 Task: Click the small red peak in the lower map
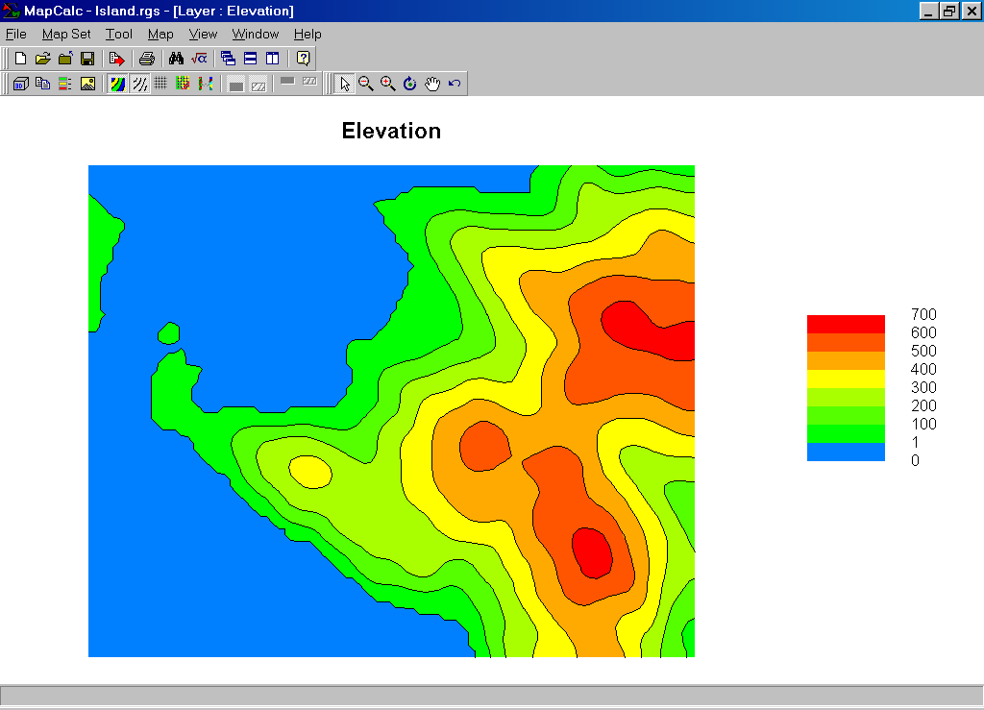592,552
